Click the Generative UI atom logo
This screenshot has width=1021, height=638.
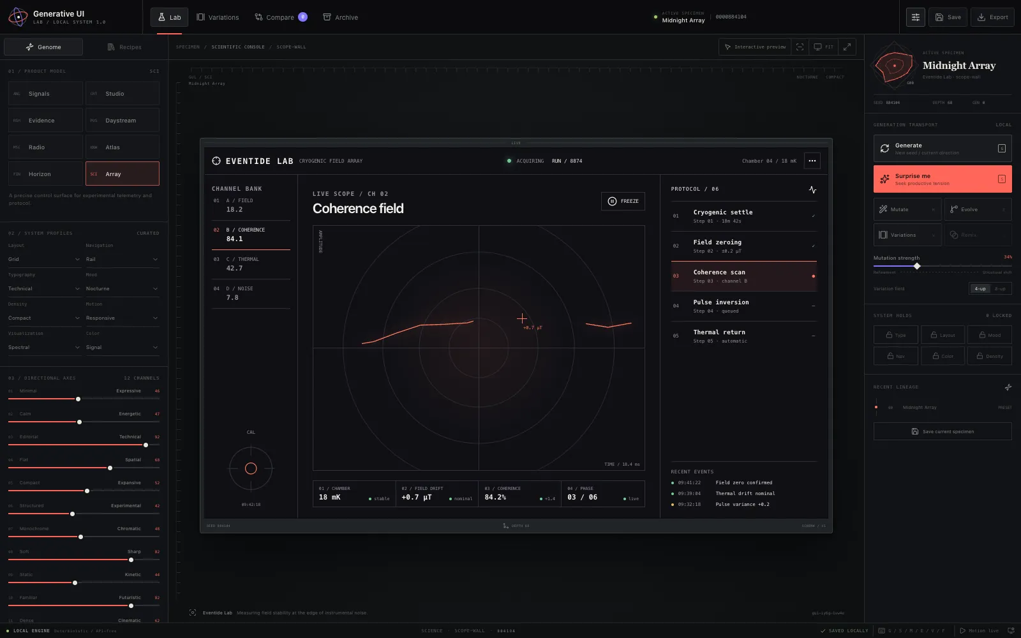point(18,17)
